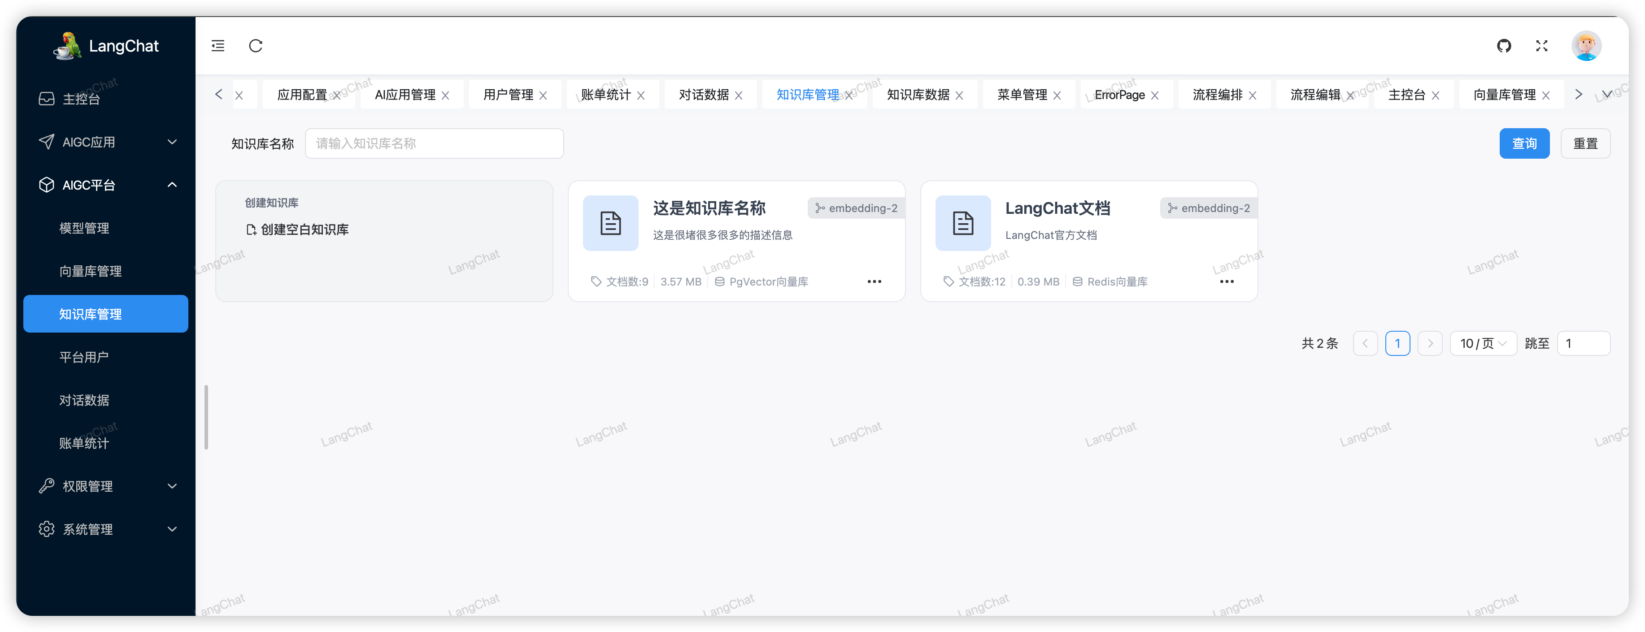This screenshot has height=632, width=1645.
Task: Collapse the sidebar menu icon
Action: pyautogui.click(x=218, y=46)
